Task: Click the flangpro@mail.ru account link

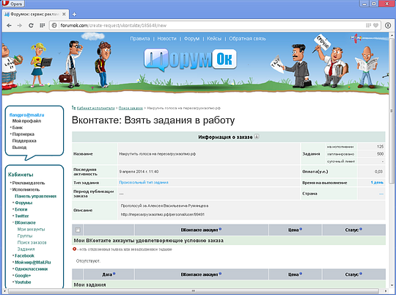Action: 26,115
